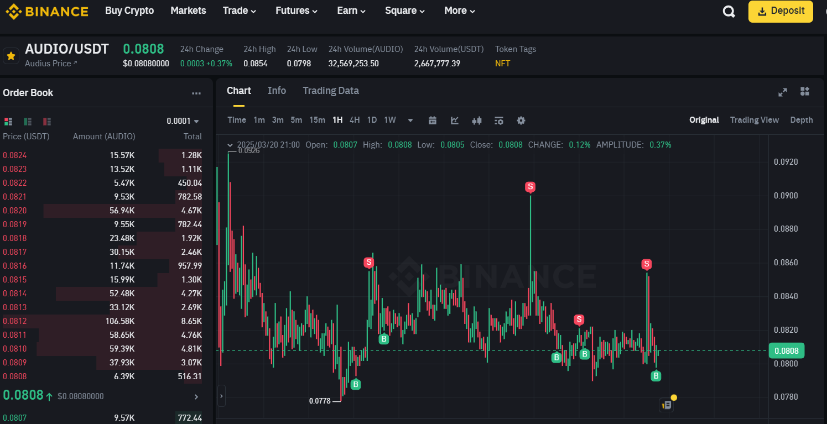827x424 pixels.
Task: Open the line chart style icon
Action: [x=454, y=120]
